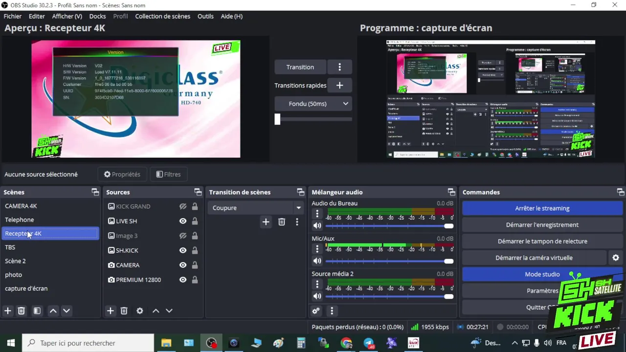Screen dimensions: 626x352
Task: Click the Transition button
Action: point(300,67)
